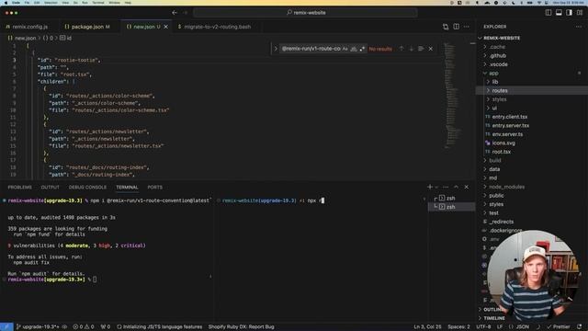Close the new.json editor tab
Image resolution: width=588 pixels, height=331 pixels.
tap(166, 27)
